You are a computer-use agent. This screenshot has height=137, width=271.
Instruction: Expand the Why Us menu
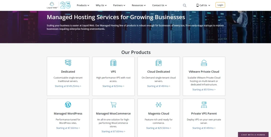tap(101, 5)
